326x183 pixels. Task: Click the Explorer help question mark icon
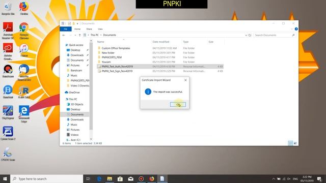296,29
